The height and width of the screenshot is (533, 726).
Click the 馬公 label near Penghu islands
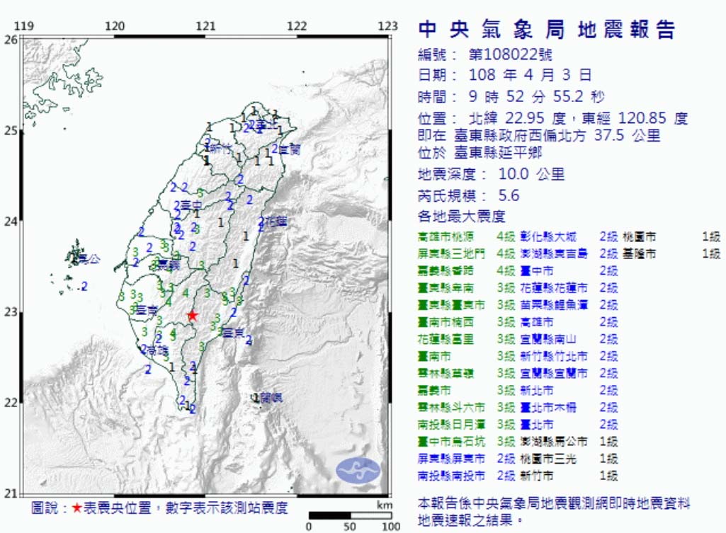(x=89, y=259)
